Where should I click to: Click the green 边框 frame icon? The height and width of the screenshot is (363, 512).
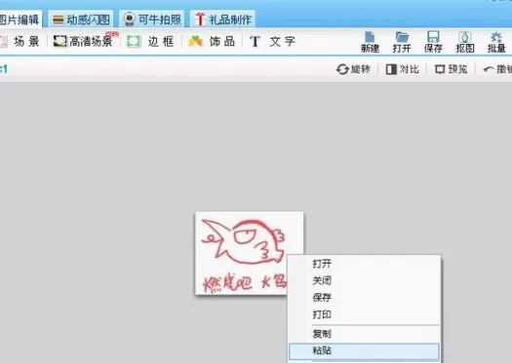click(134, 42)
